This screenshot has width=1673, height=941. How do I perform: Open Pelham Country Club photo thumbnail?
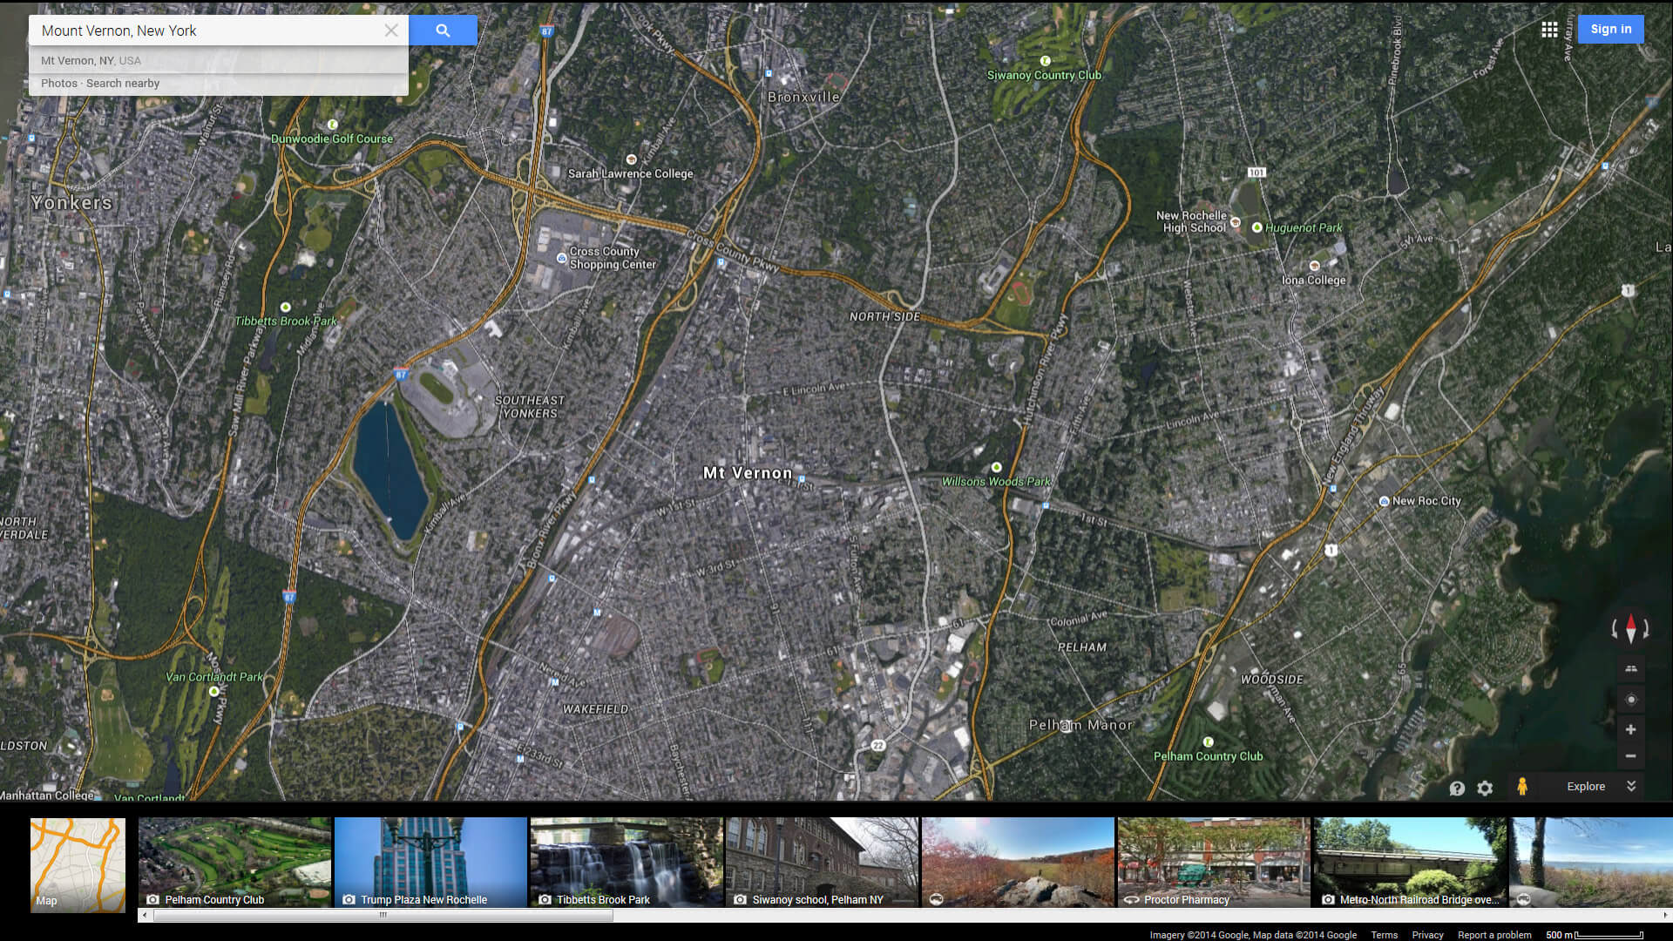(x=234, y=863)
